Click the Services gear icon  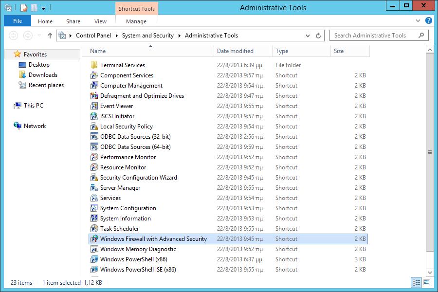point(94,198)
